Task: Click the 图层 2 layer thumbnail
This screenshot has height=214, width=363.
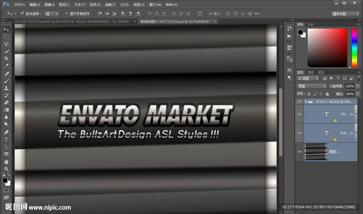Action: coord(315,152)
